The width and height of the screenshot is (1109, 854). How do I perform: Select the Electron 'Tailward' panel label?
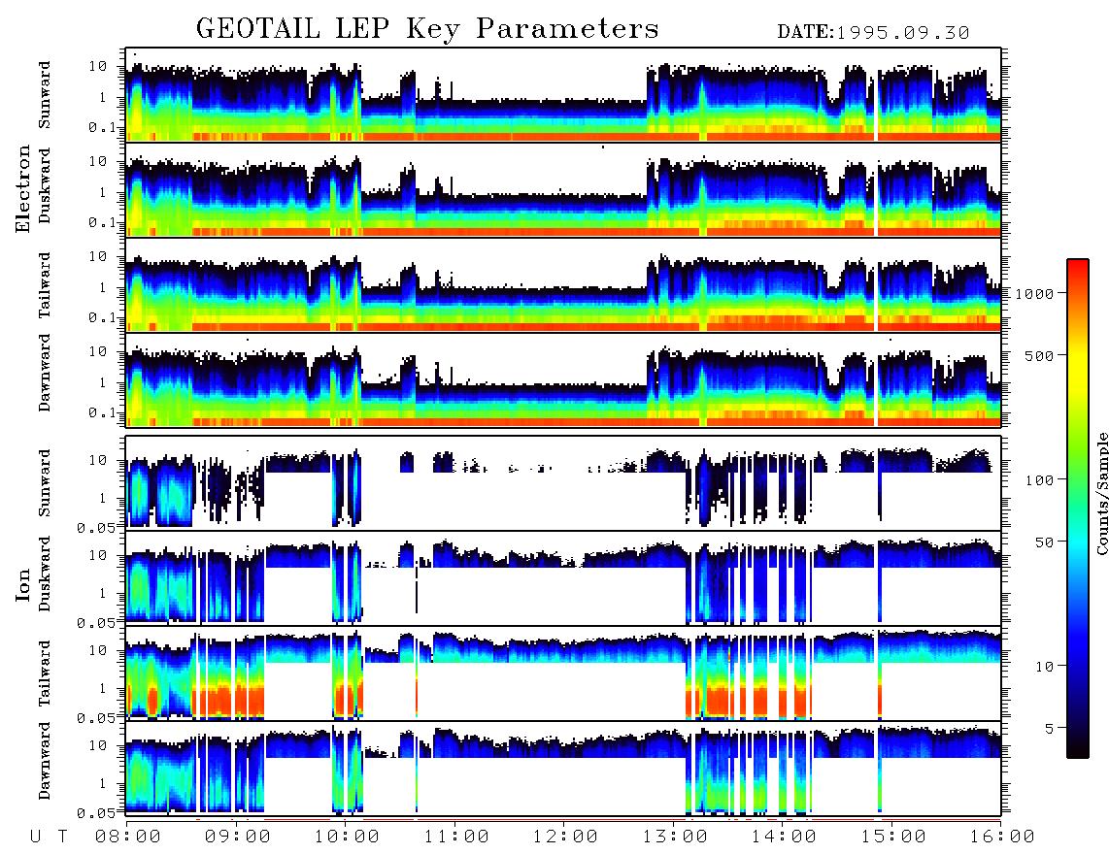(x=45, y=285)
